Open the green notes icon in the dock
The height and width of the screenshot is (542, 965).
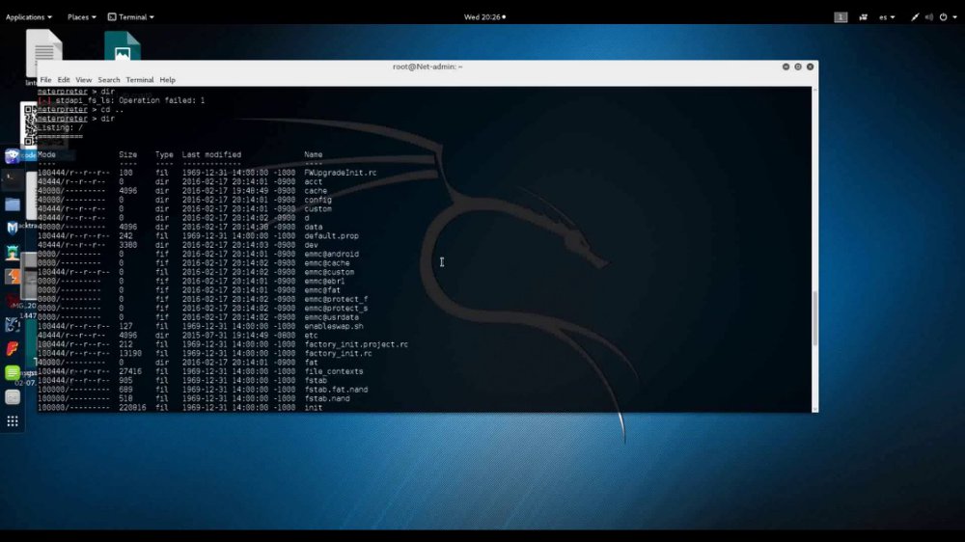(13, 373)
